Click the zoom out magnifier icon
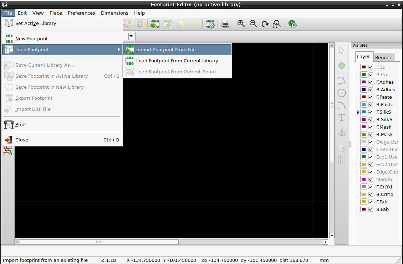Viewport: 403px width, 264px height. pyautogui.click(x=253, y=24)
